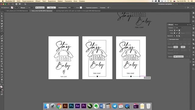
Task: Click the control bar stroke swatch
Action: coord(16,8)
